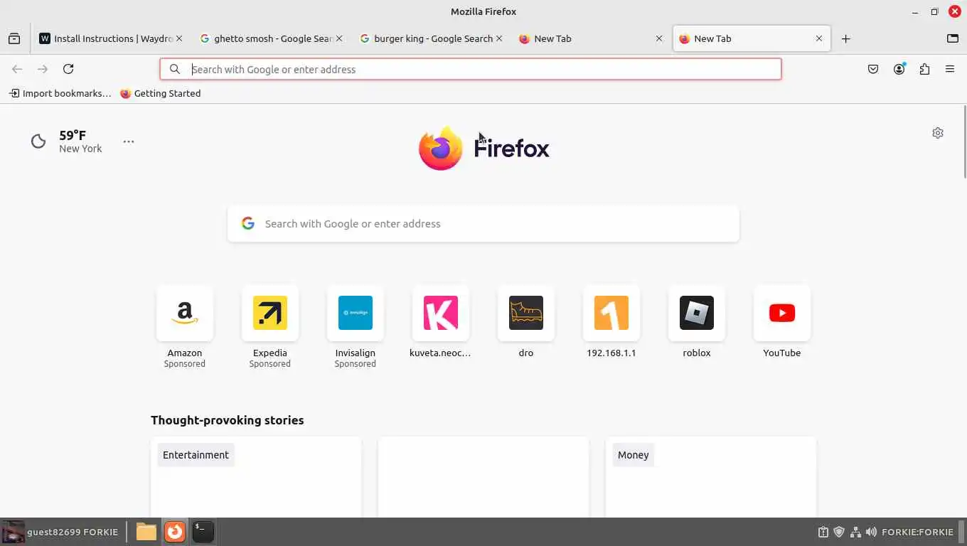Click the Money story category label
967x546 pixels.
click(x=633, y=455)
